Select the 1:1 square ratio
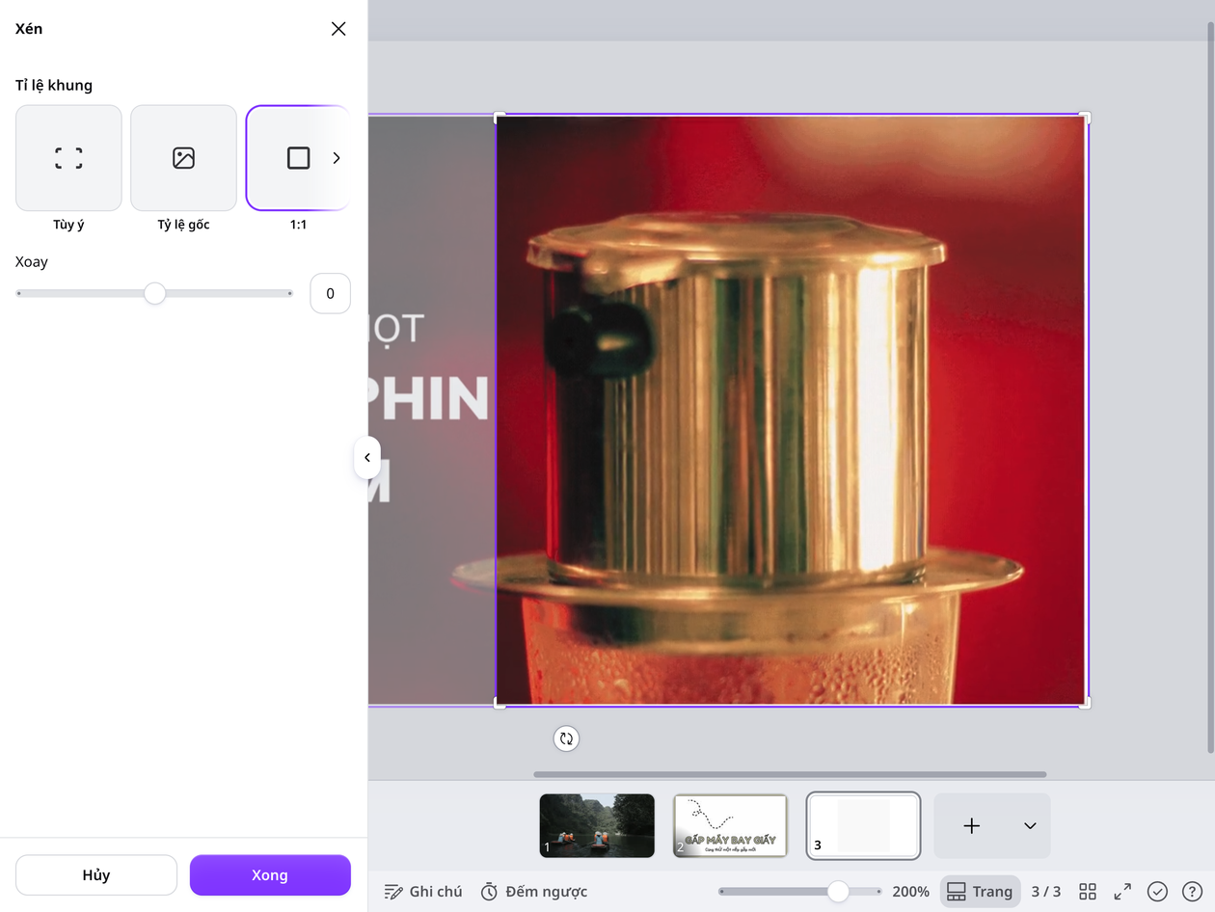The height and width of the screenshot is (912, 1215). 298,158
